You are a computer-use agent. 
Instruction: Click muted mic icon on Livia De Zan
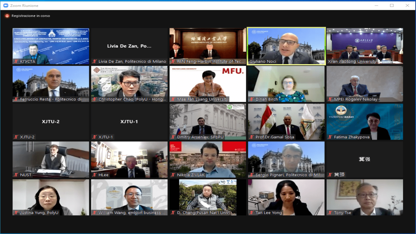[94, 62]
